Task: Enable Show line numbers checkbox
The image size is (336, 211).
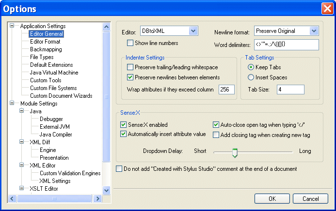Action: (x=130, y=43)
